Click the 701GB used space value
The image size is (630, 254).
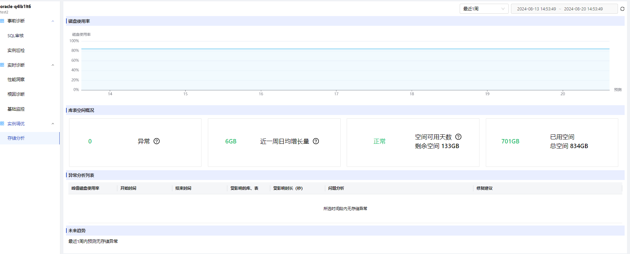click(510, 141)
